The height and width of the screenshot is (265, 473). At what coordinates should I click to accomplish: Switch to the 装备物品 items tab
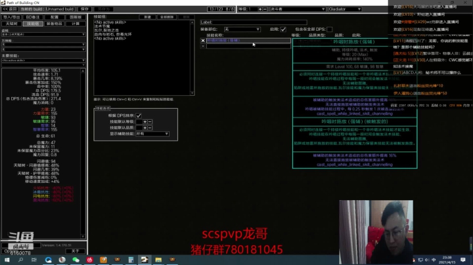click(55, 24)
